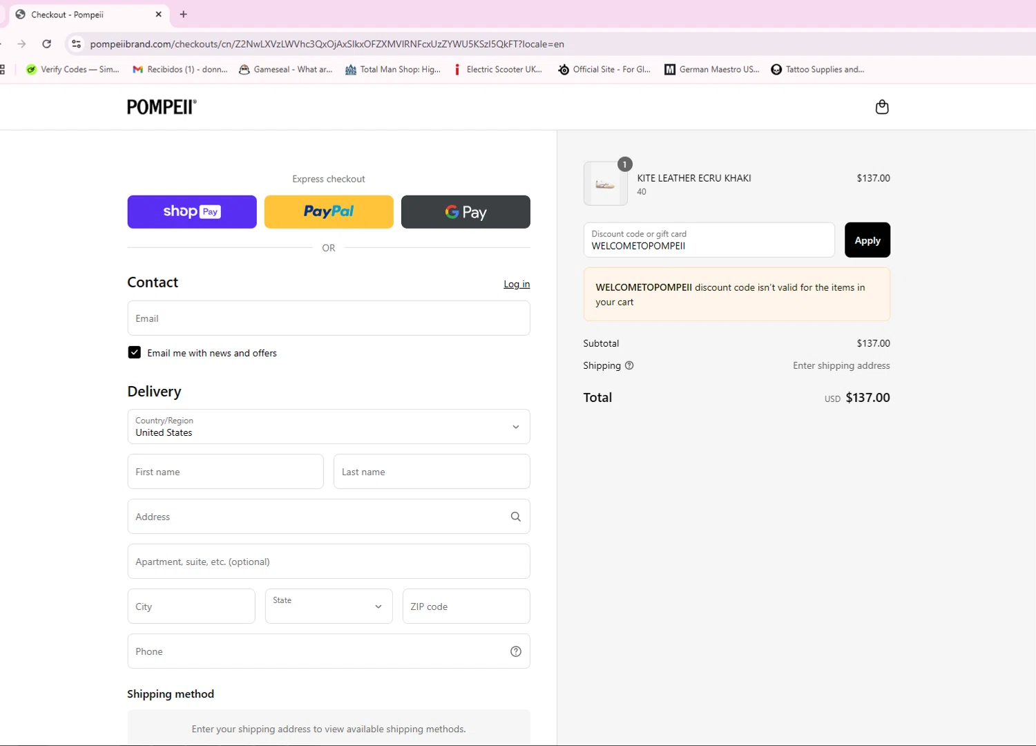The image size is (1036, 746).
Task: Click the Total USD $137.00 amount
Action: point(857,398)
